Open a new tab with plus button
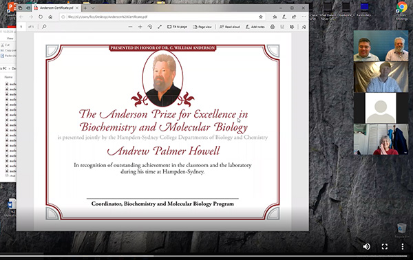Image resolution: width=413 pixels, height=260 pixels. [x=85, y=8]
